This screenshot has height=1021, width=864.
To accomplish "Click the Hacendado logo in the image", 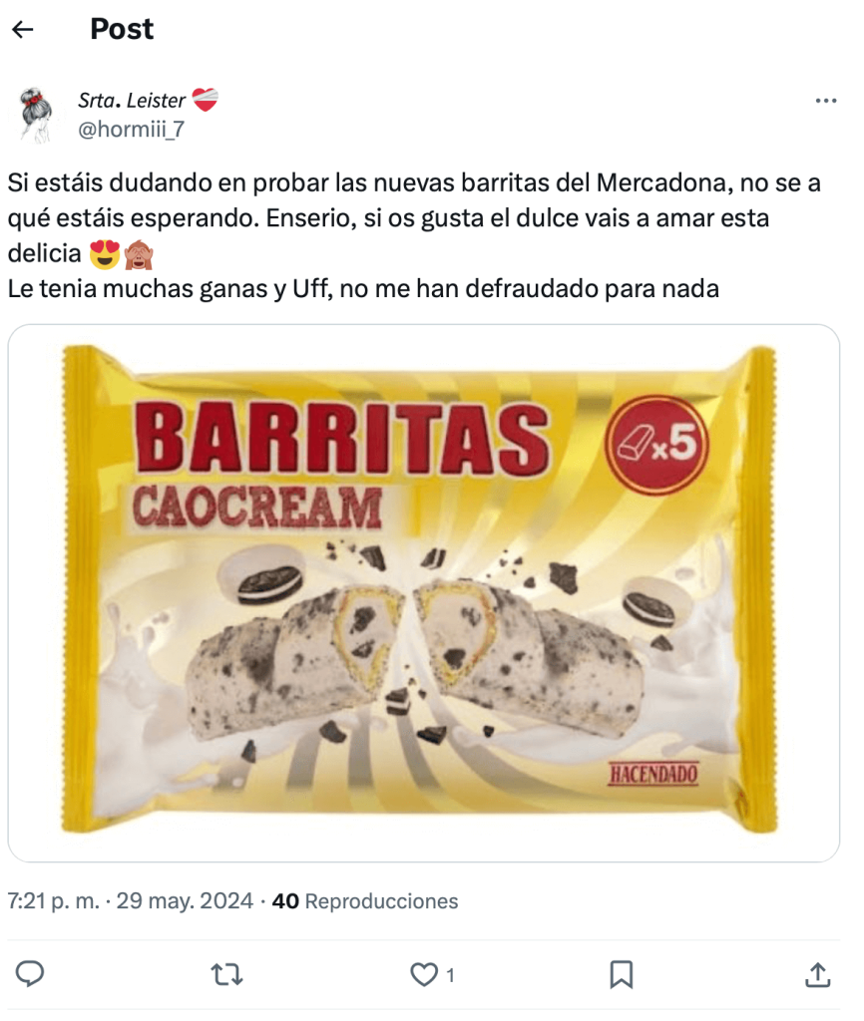I will point(653,774).
